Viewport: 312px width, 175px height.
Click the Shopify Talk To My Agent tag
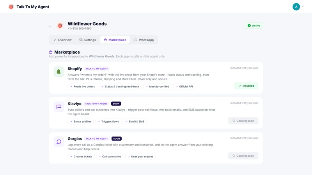point(97,69)
